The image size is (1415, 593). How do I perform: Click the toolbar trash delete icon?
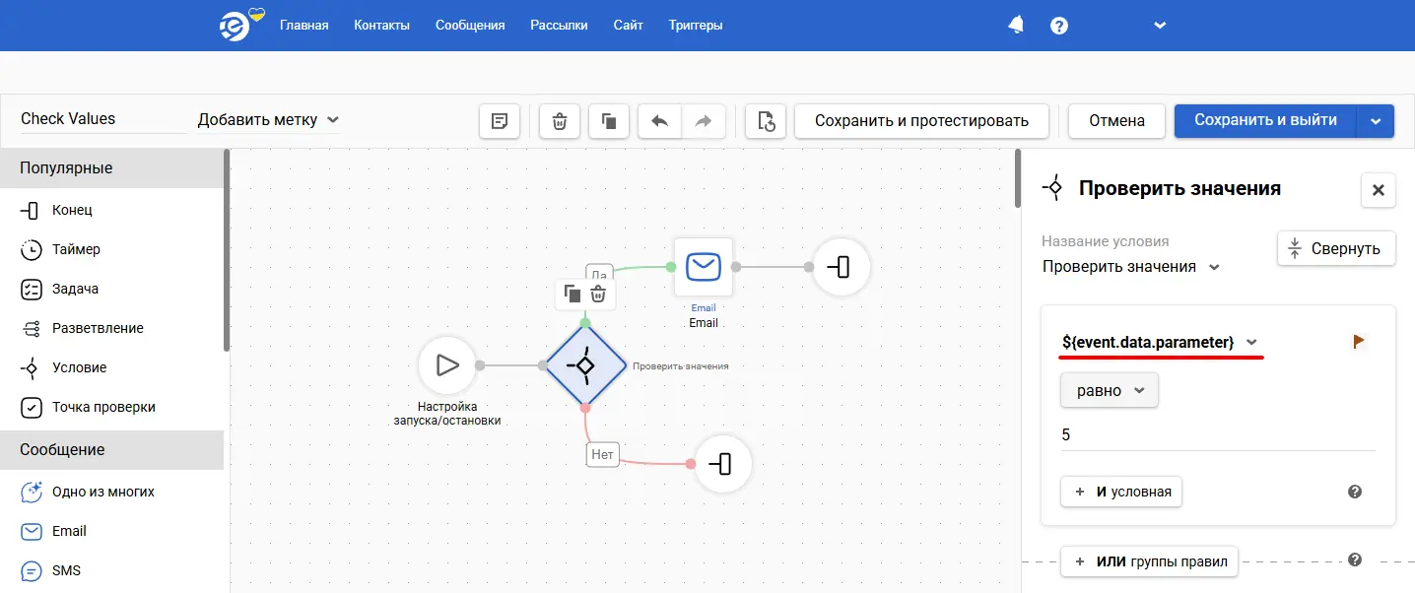(560, 121)
